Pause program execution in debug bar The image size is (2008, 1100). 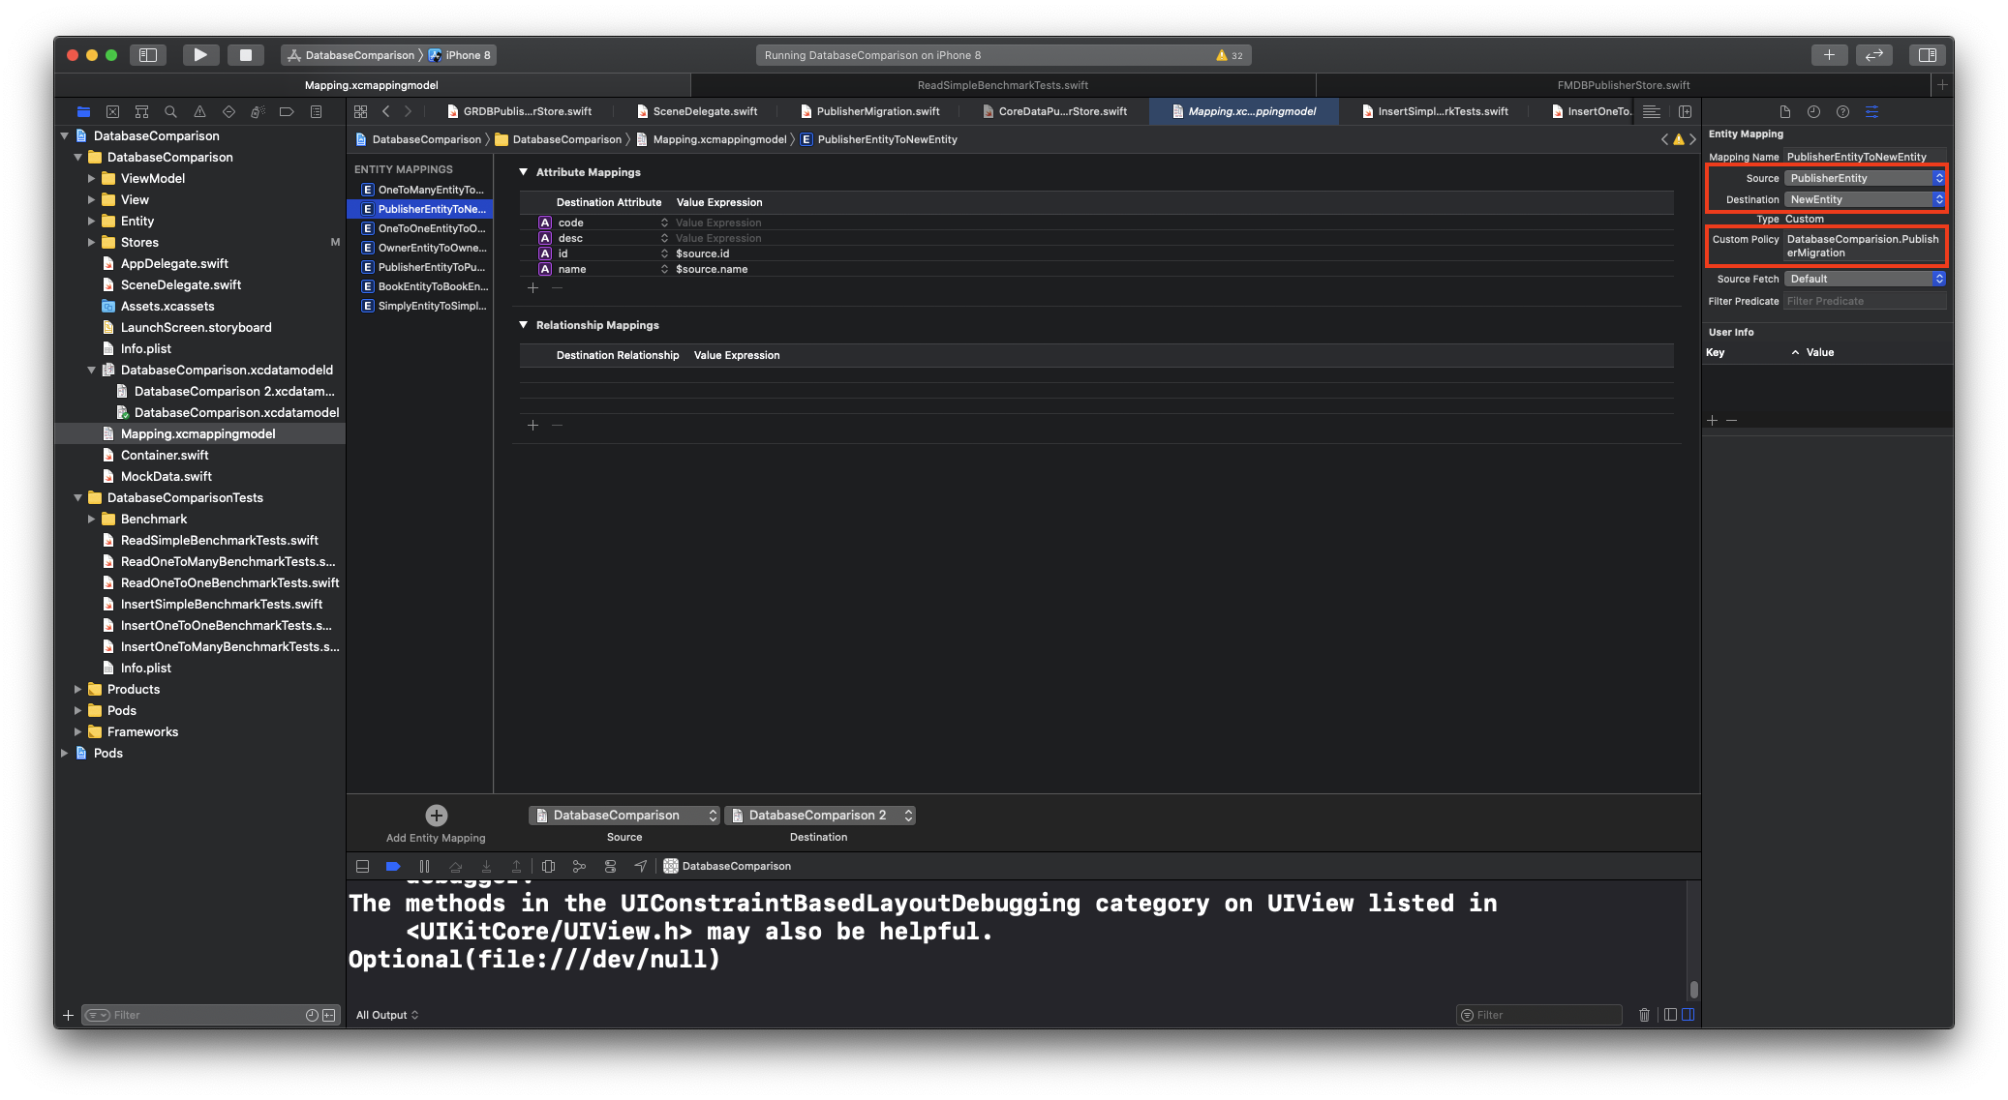(x=424, y=866)
